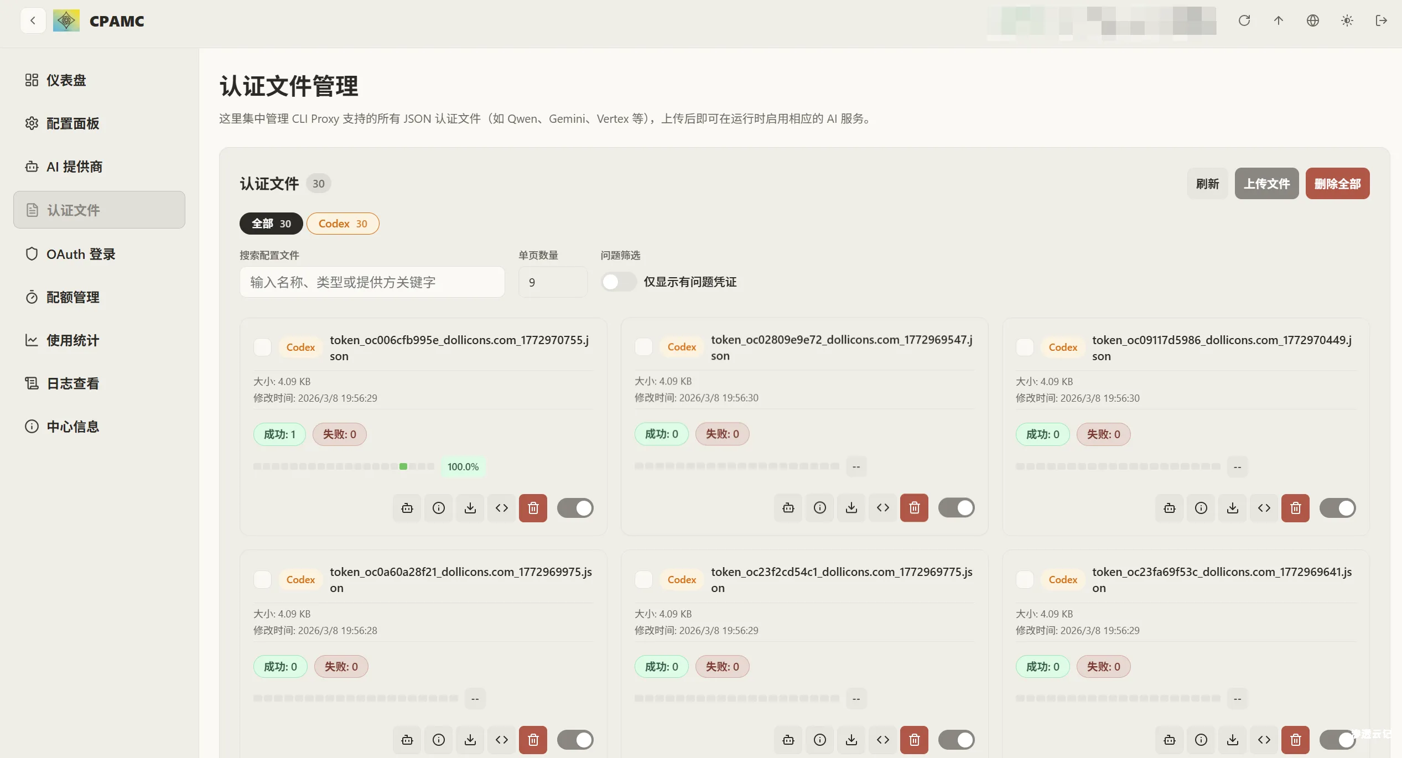Click the 删除全部 button
Viewport: 1402px width, 758px height.
(x=1337, y=183)
